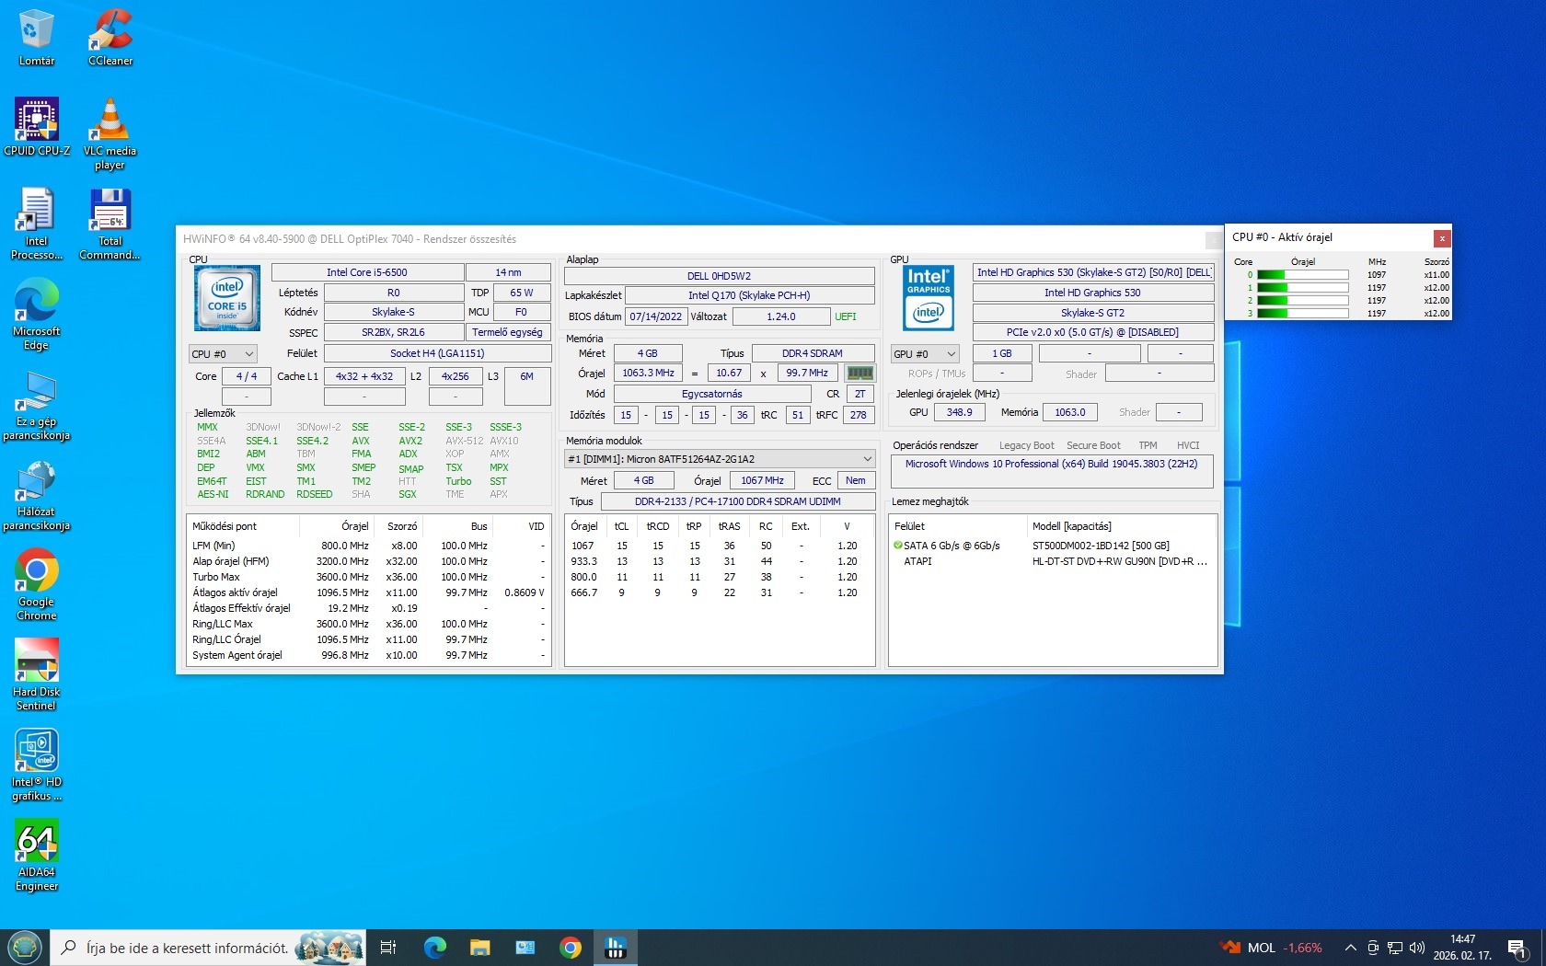Click the SATA drive status checkmark

pos(898,546)
